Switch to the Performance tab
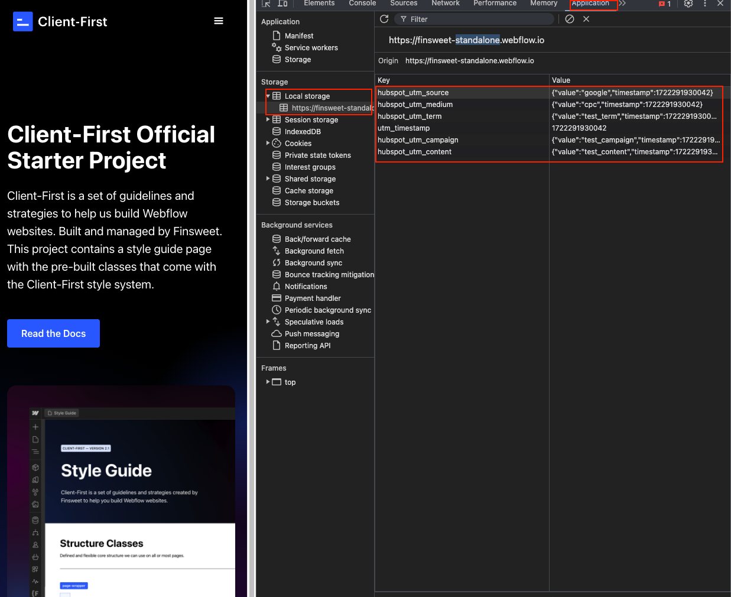Viewport: 731px width, 597px height. click(495, 4)
